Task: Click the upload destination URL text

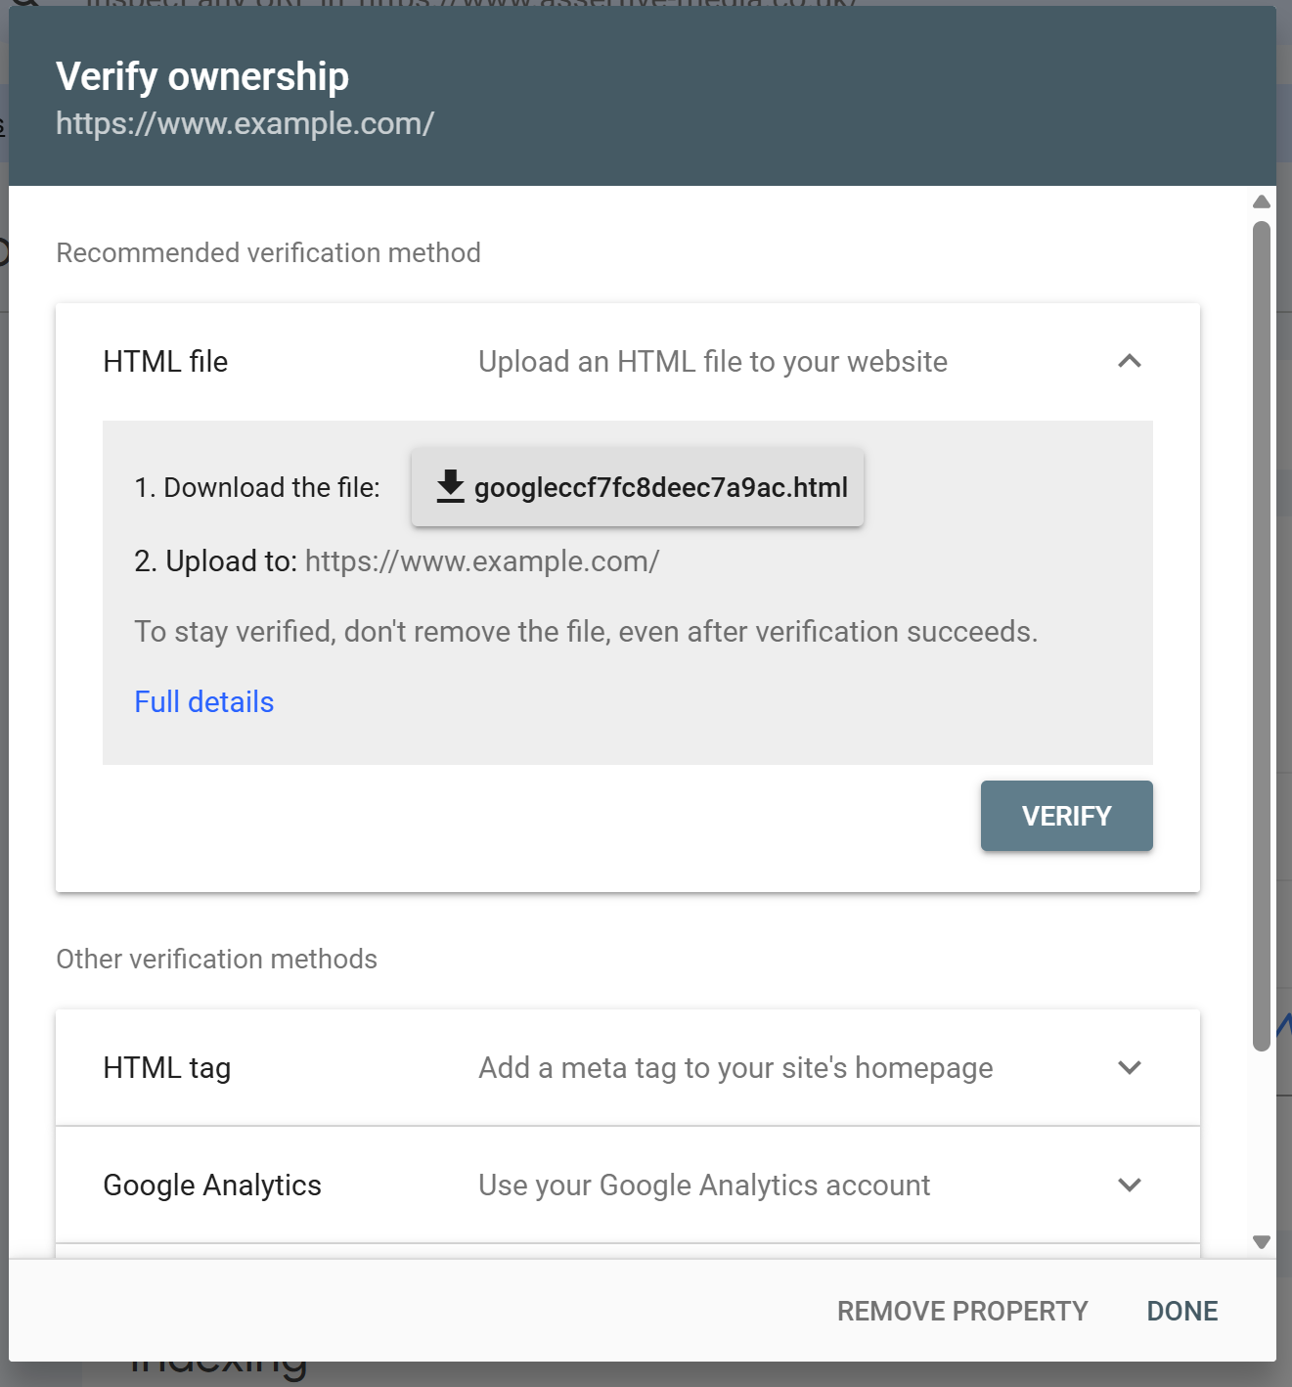Action: point(481,560)
